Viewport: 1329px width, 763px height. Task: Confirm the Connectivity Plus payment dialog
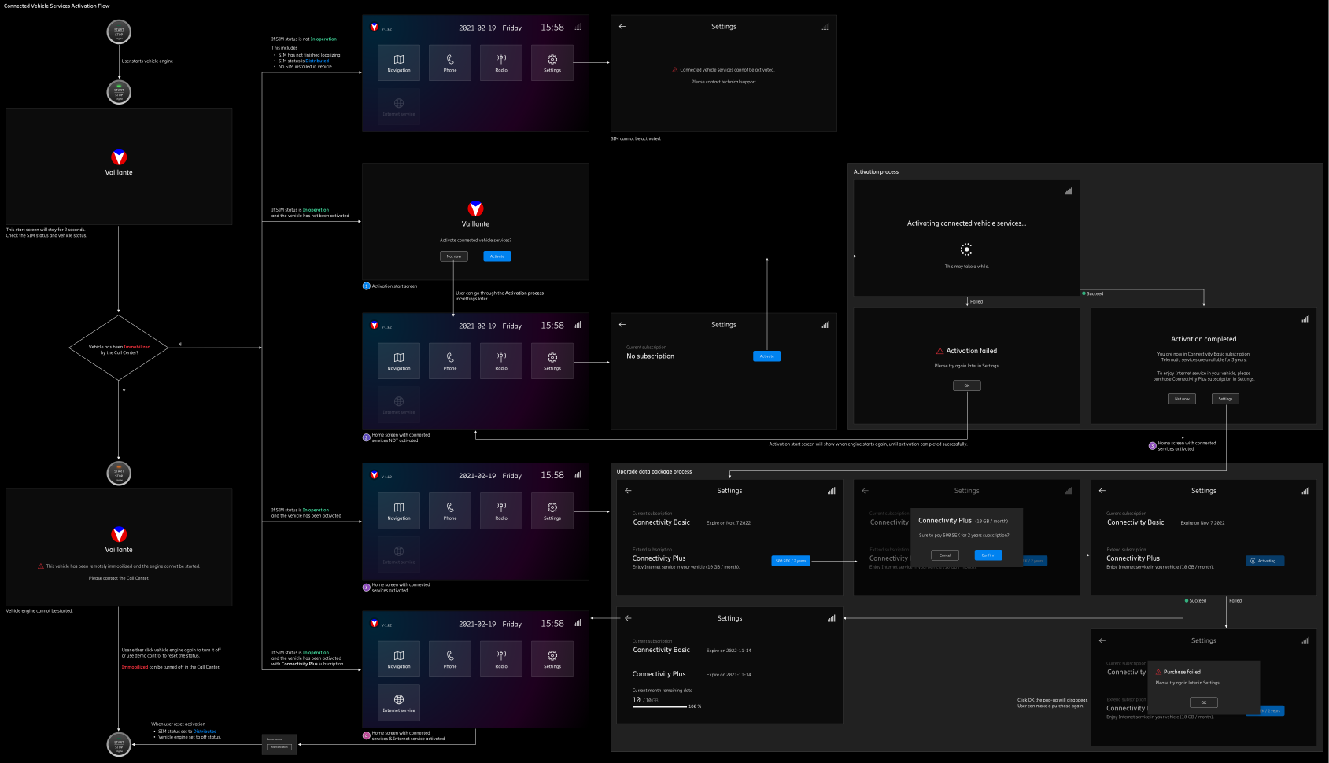point(988,555)
